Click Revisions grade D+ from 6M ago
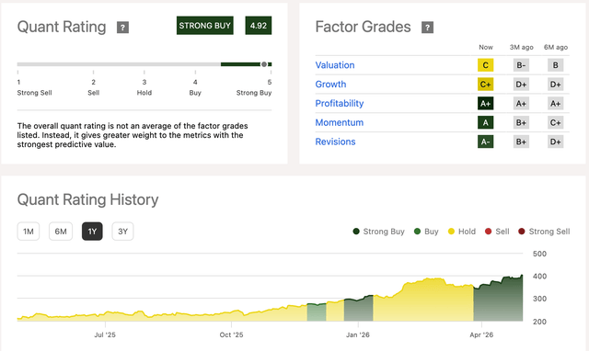 [x=555, y=142]
